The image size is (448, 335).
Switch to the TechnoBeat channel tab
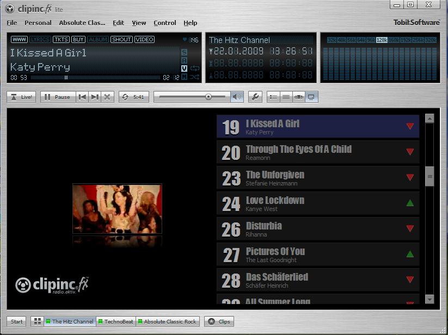click(x=116, y=321)
